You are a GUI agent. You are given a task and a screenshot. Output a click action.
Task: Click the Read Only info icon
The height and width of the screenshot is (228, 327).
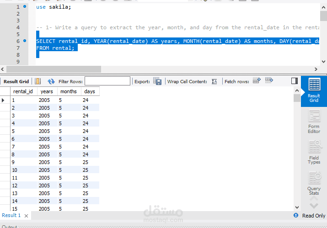click(x=296, y=215)
